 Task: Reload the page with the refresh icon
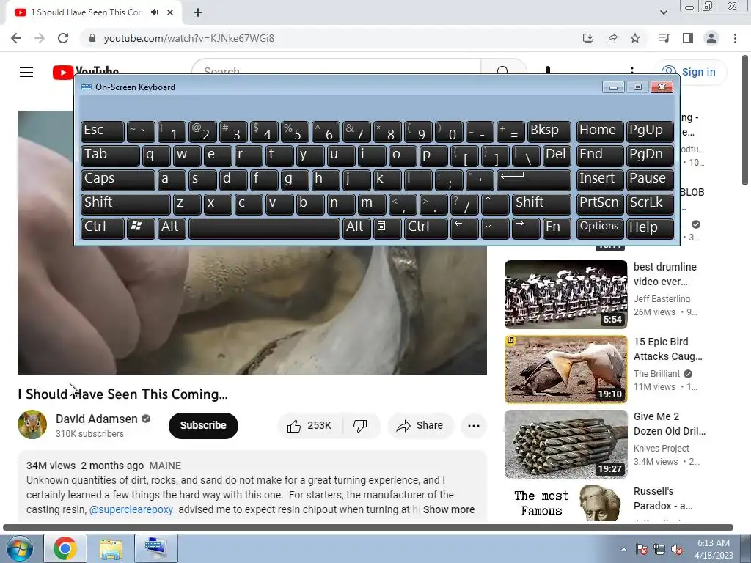(63, 38)
